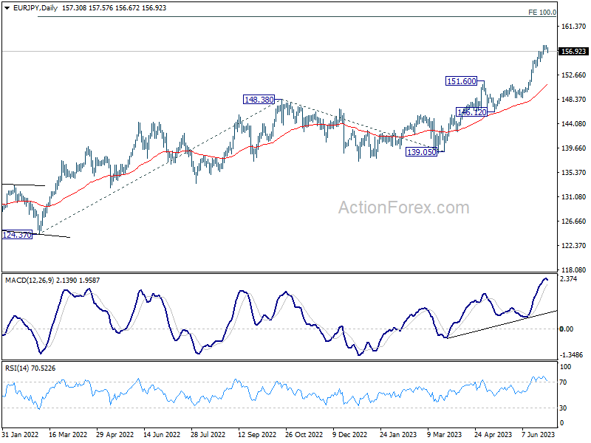
Task: Open the EURJPY chart dropdown triangle
Action: [x=7, y=8]
